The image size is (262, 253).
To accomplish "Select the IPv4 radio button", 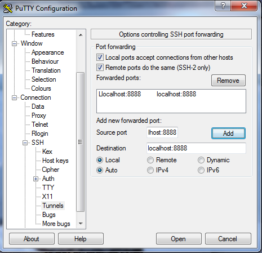I will coord(150,170).
